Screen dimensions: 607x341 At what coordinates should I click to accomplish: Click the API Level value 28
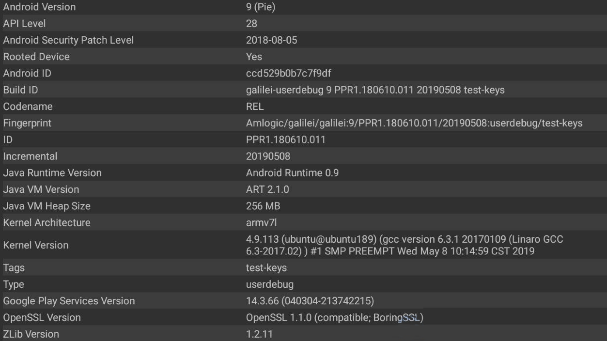251,23
